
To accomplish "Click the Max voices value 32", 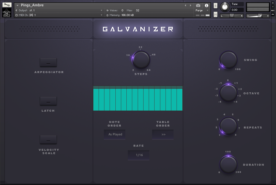I will click(137, 10).
